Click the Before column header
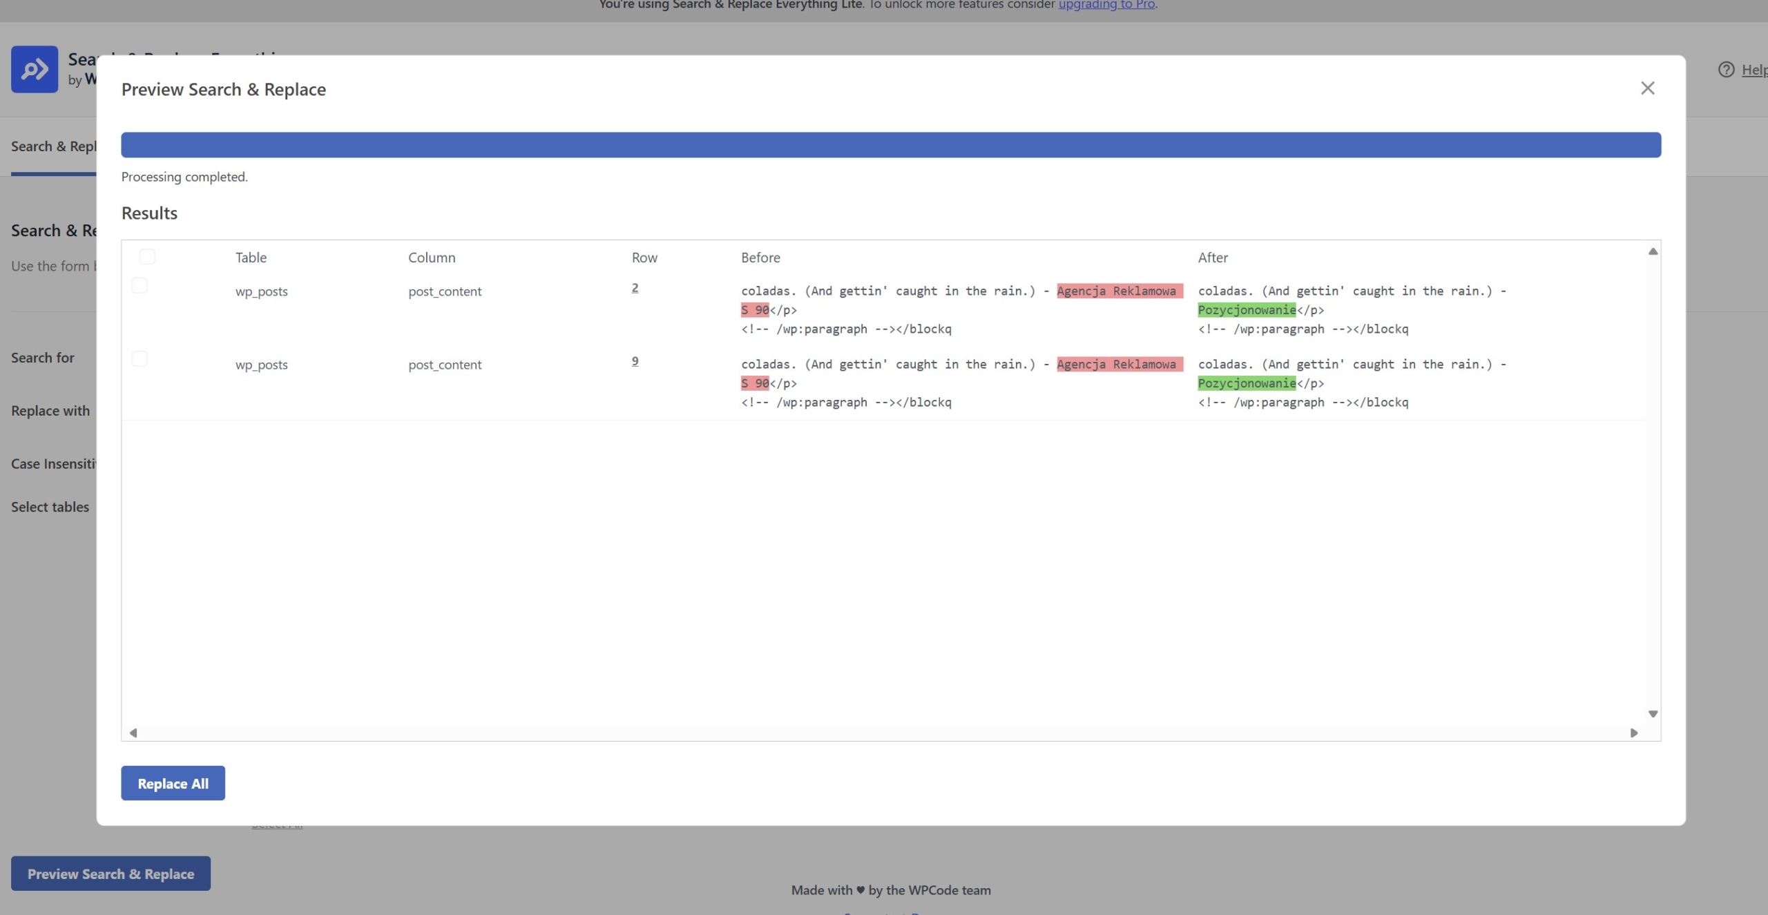The height and width of the screenshot is (915, 1768). 760,258
